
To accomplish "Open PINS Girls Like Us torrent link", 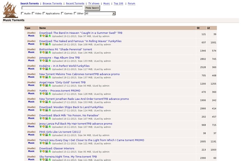I will point(60,132).
